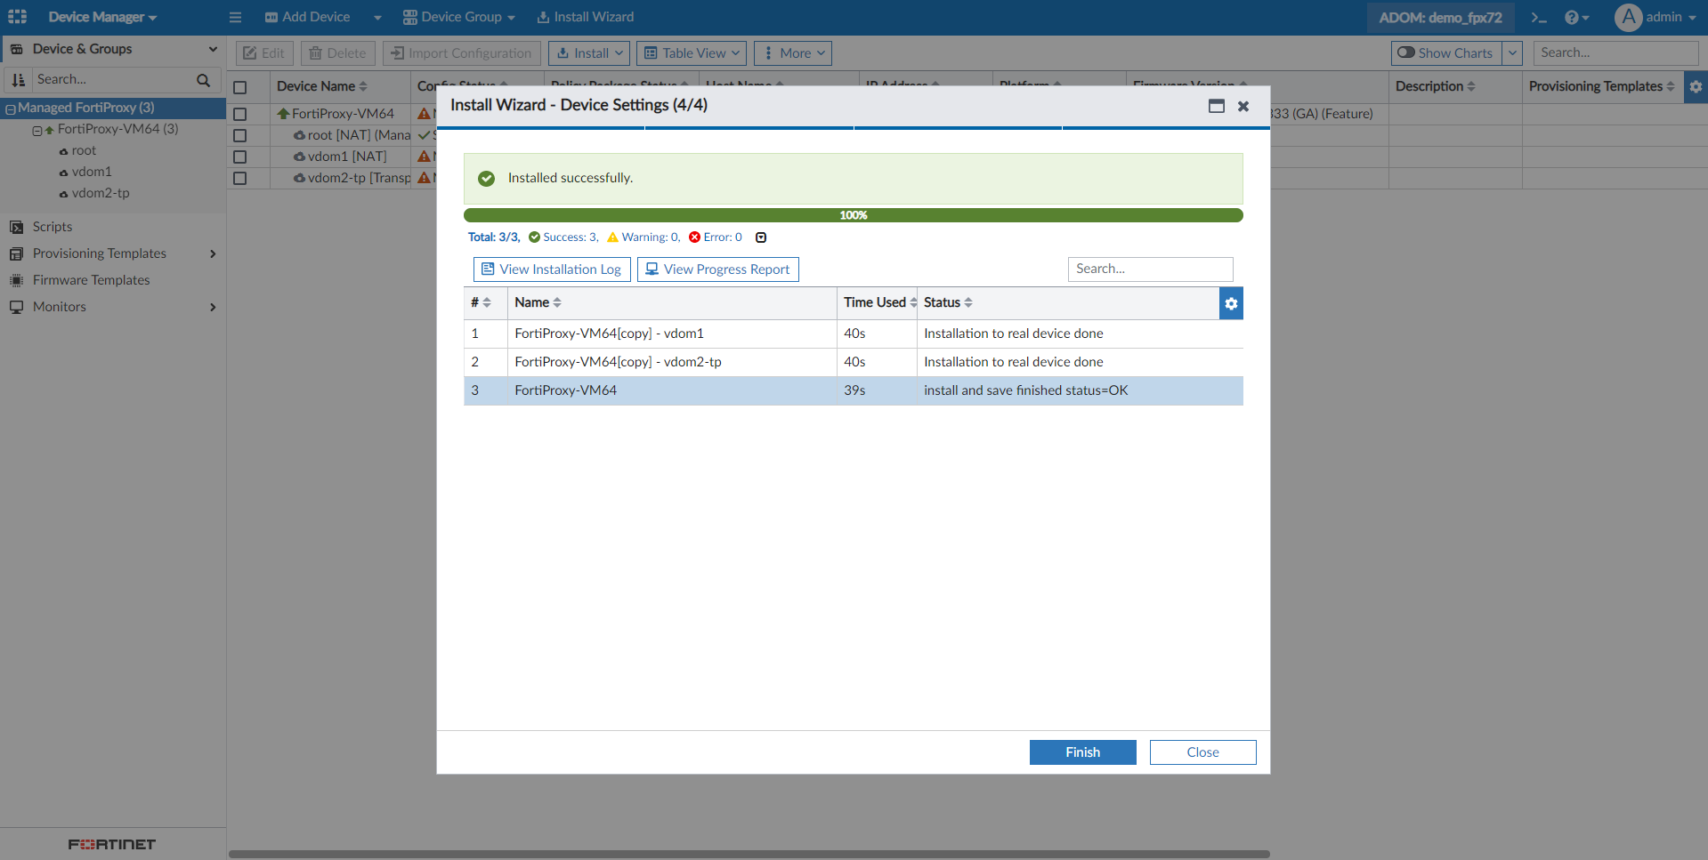The width and height of the screenshot is (1708, 860).
Task: Click Add Device in top menu
Action: tap(308, 17)
